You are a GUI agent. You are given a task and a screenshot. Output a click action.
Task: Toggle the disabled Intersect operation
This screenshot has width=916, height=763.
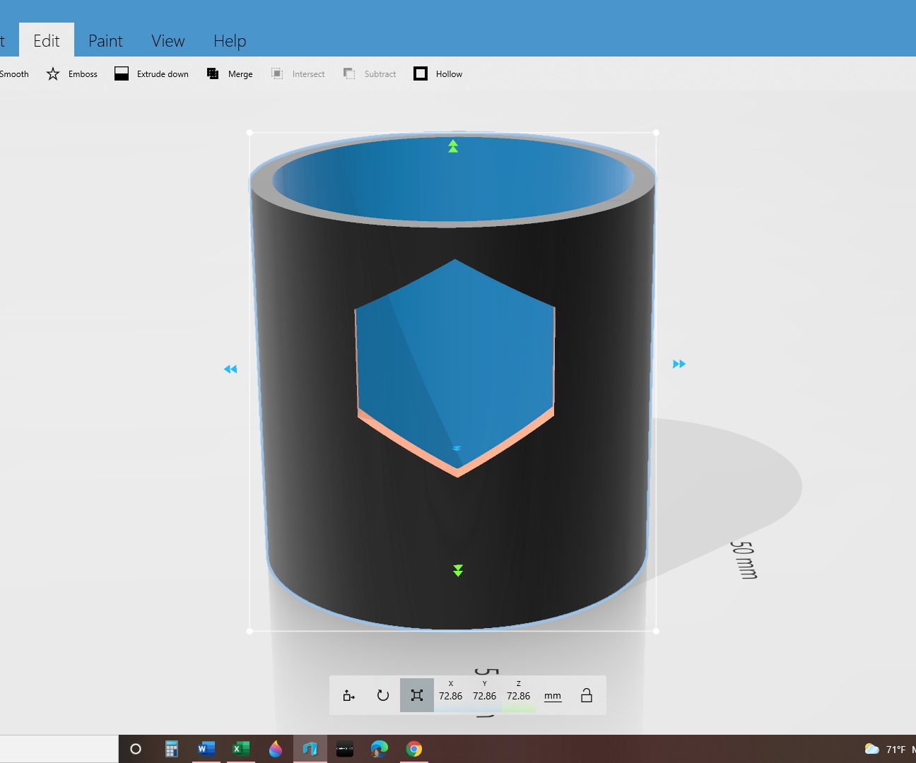pyautogui.click(x=298, y=73)
